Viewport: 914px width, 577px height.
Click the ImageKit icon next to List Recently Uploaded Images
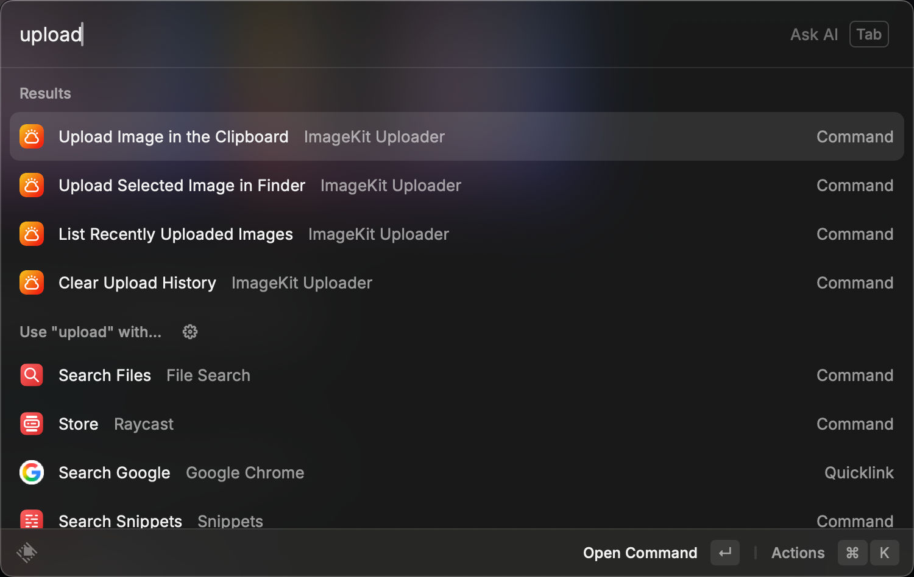[x=31, y=234]
